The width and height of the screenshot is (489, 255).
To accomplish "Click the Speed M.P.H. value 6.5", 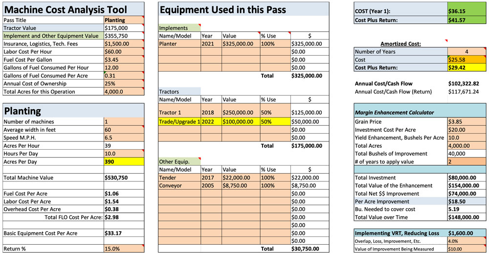I will [124, 137].
